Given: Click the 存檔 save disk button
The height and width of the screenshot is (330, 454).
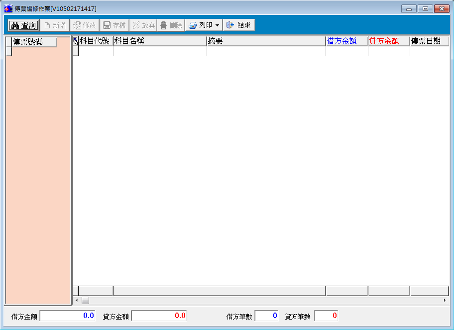Looking at the screenshot, I should click(x=114, y=25).
